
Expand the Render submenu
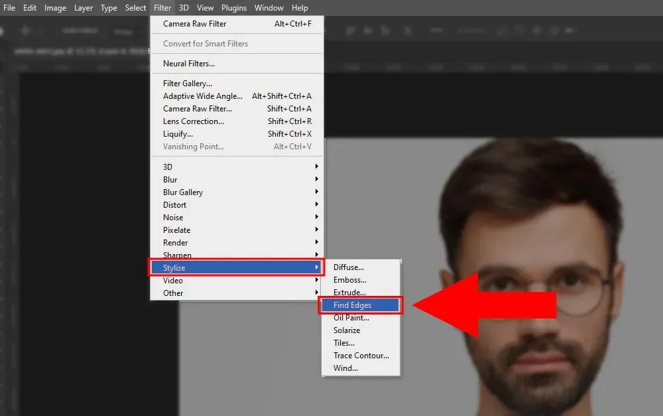(237, 242)
